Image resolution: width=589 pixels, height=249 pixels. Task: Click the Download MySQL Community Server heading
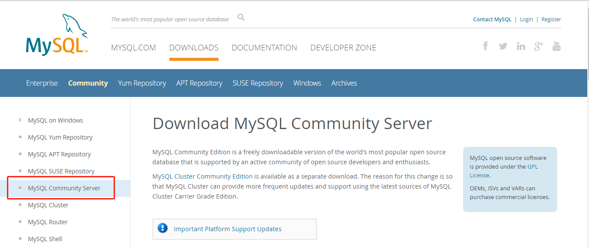[292, 124]
